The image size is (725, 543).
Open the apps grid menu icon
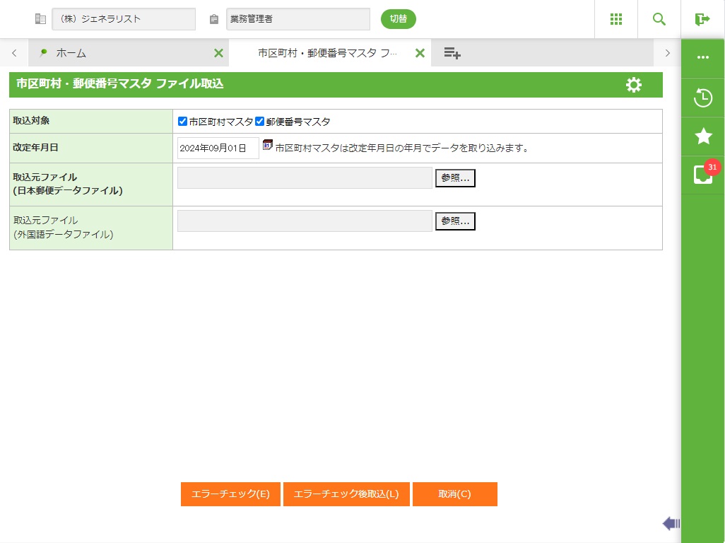tap(615, 19)
